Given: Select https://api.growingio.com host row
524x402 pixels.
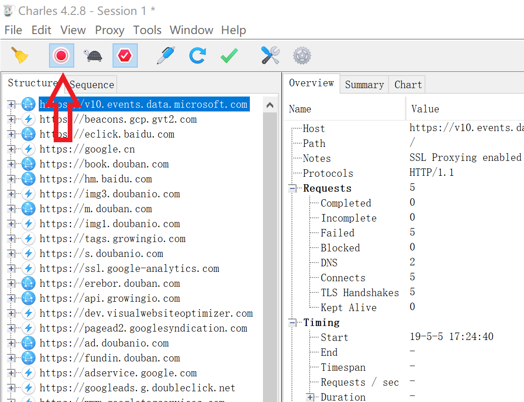Looking at the screenshot, I should [110, 298].
